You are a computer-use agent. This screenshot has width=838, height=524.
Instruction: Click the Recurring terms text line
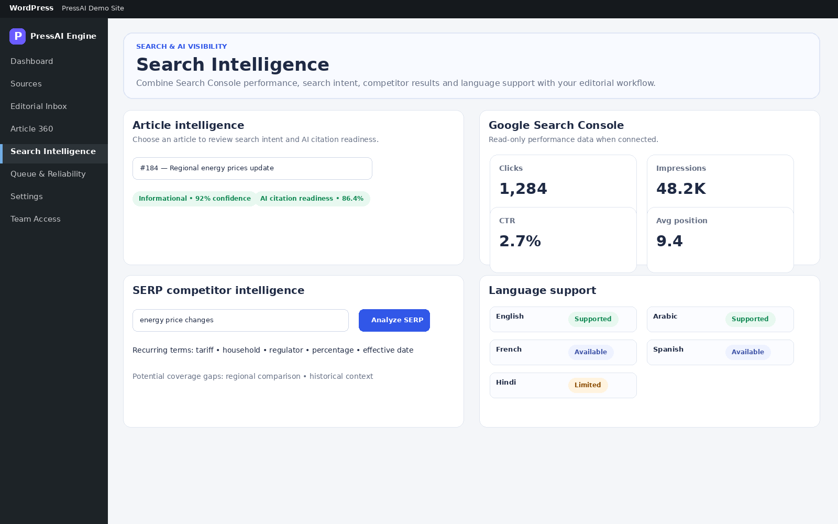click(273, 350)
